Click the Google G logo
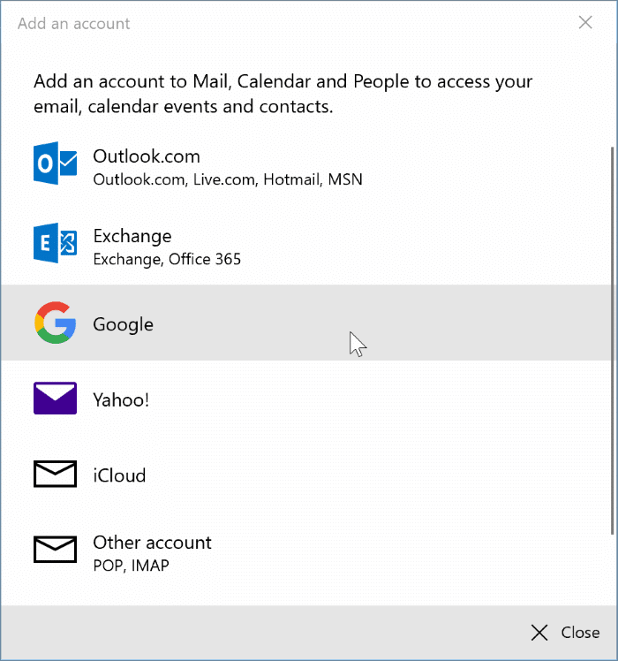This screenshot has height=661, width=618. [x=56, y=323]
